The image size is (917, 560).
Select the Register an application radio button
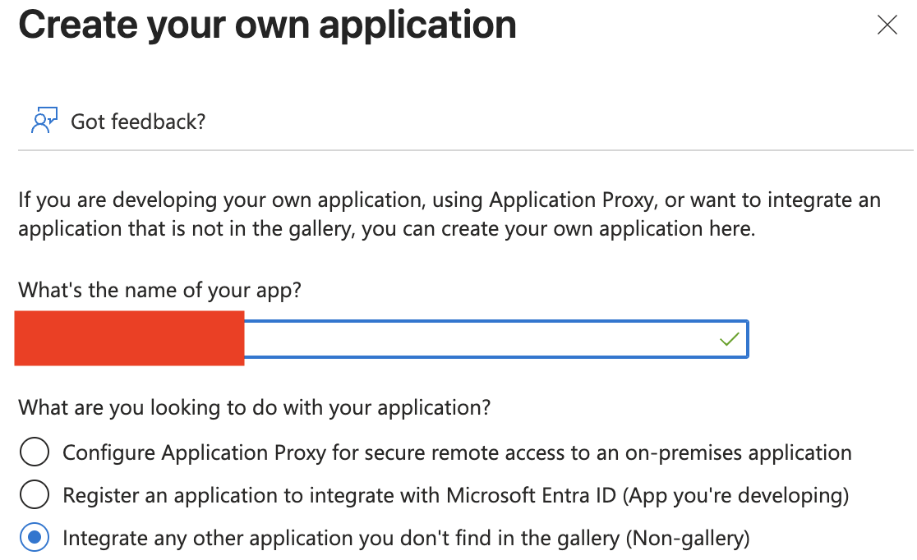click(35, 495)
